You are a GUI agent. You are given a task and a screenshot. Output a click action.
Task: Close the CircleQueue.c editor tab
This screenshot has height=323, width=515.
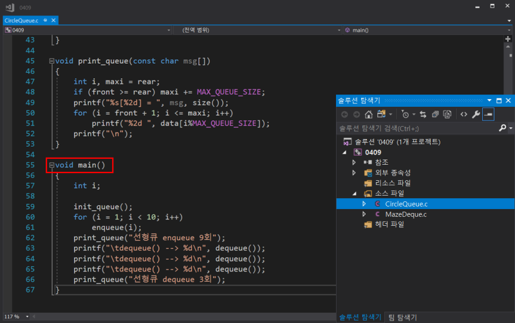click(x=53, y=21)
